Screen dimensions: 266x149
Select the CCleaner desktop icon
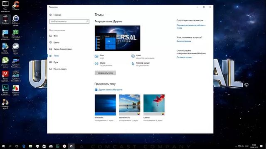(x=16, y=5)
